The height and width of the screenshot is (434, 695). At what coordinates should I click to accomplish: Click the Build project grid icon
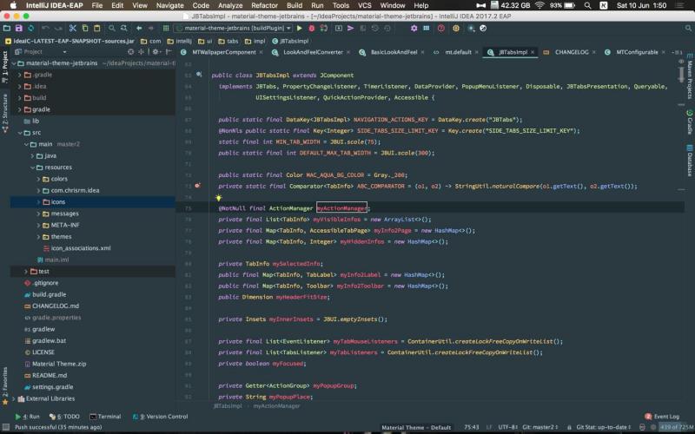(x=166, y=28)
